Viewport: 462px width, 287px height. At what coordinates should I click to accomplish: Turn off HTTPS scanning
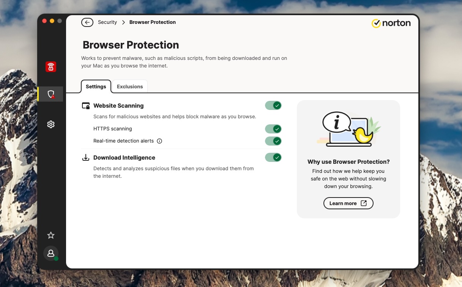click(273, 129)
